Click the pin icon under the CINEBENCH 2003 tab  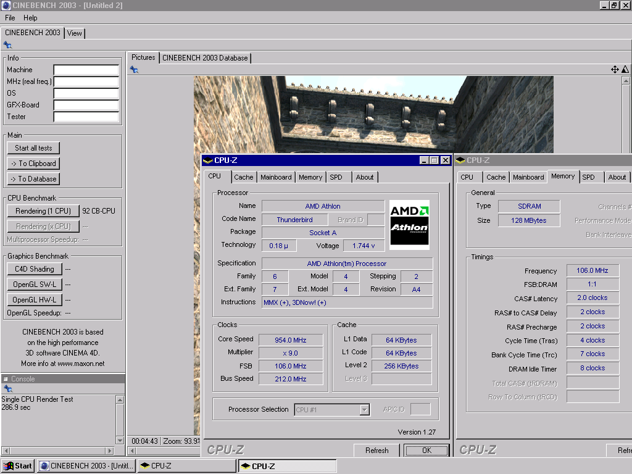pyautogui.click(x=7, y=44)
